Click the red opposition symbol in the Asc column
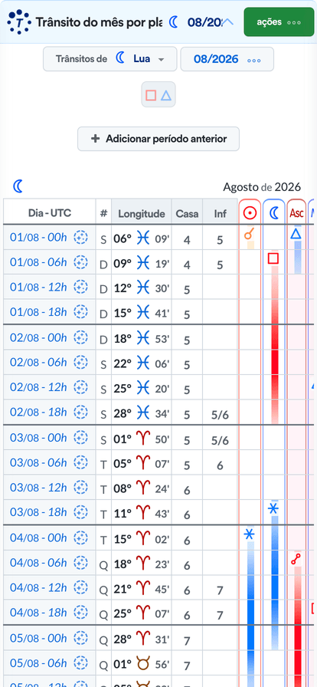This screenshot has width=317, height=687. [x=296, y=559]
